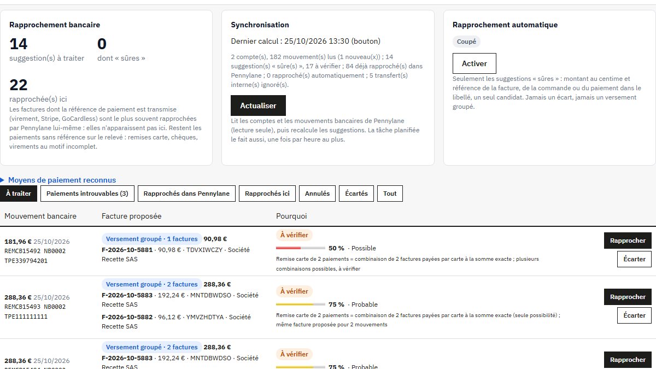
Task: Click Versement groupé badge in REMCB15493 row
Action: point(151,284)
